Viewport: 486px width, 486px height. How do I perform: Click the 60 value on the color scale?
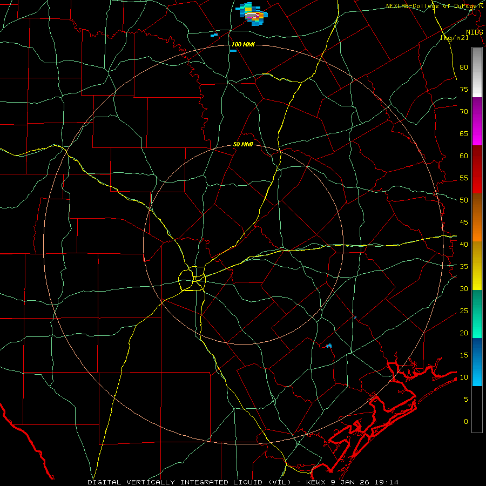[x=464, y=156]
